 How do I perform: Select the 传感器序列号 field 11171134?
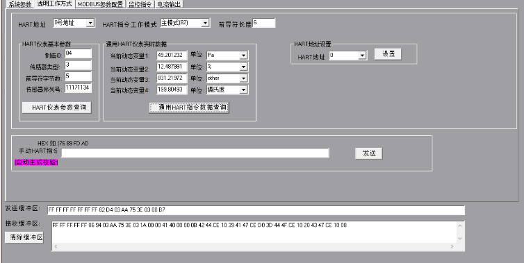[79, 87]
